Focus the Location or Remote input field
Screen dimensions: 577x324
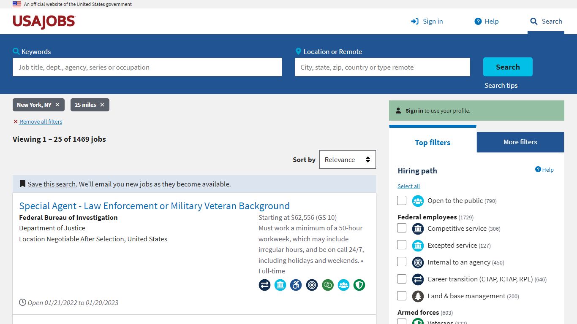point(382,67)
